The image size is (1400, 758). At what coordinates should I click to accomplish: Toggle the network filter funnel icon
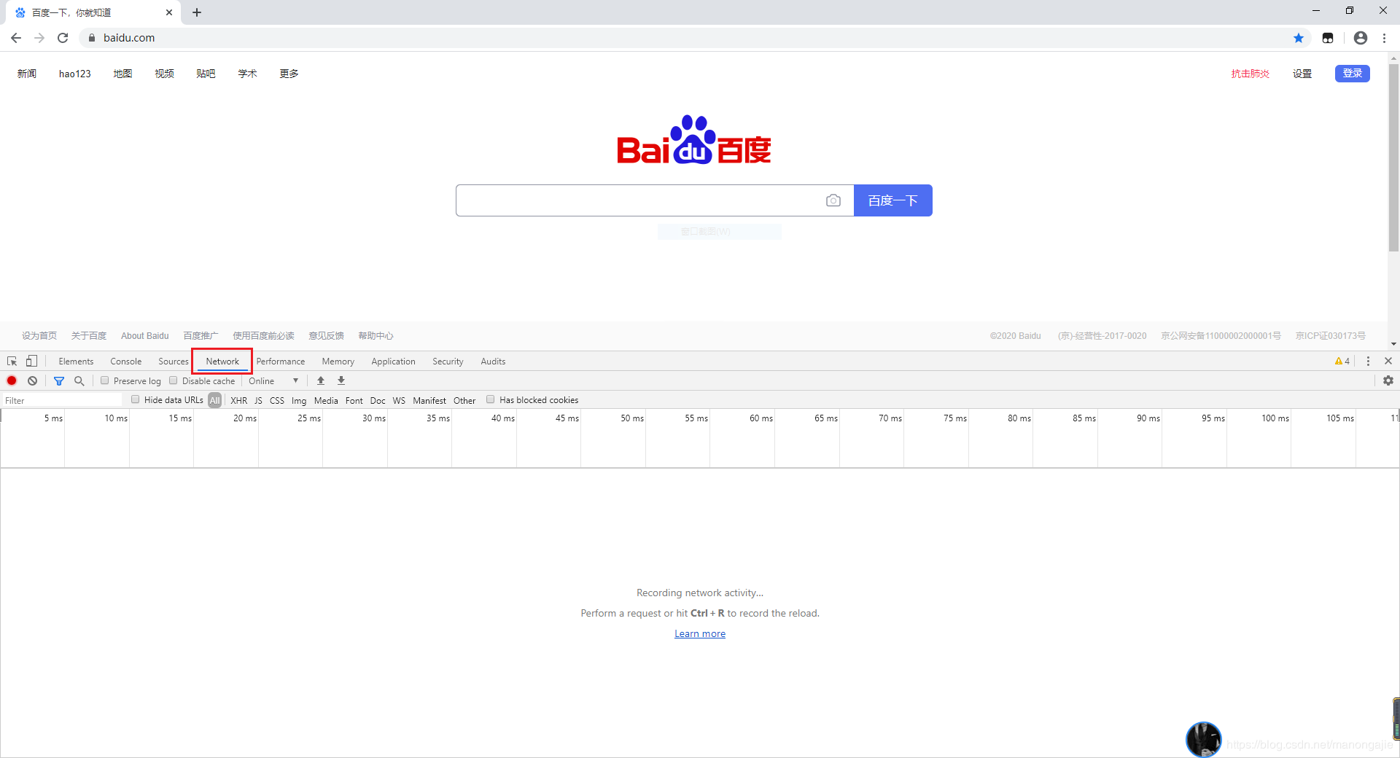point(59,380)
